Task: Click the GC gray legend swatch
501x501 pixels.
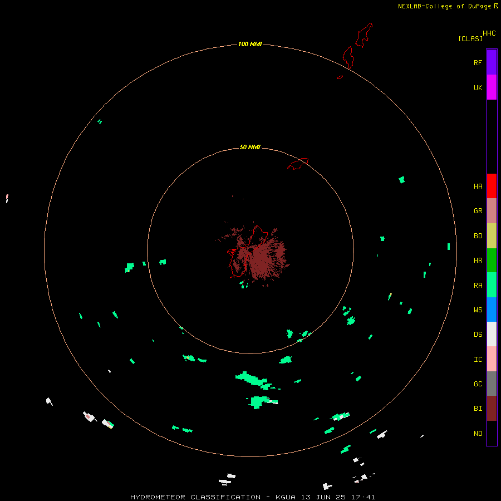Action: point(492,384)
